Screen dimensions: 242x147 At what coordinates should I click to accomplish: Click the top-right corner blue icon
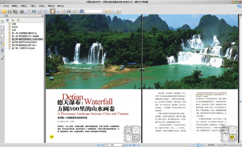[x=239, y=6]
